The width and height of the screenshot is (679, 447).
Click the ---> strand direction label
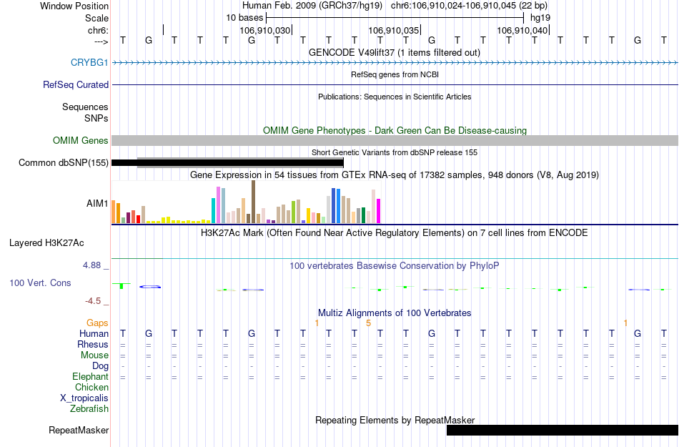pos(101,41)
